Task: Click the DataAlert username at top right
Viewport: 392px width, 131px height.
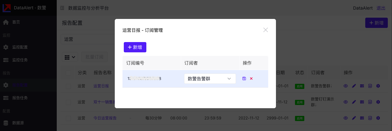Action: point(363,8)
